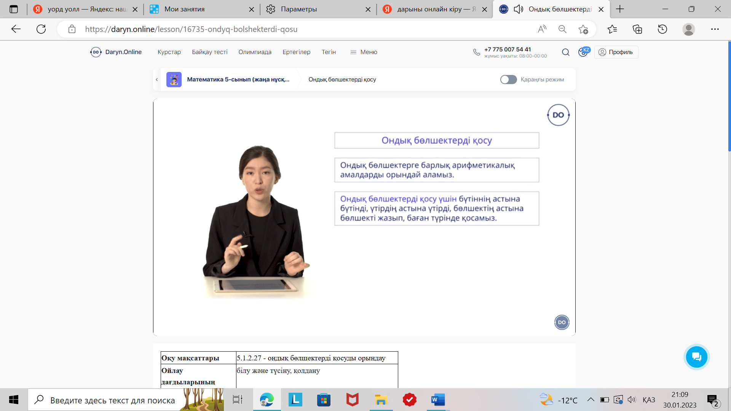
Task: Open Microsoft Word from the taskbar
Action: tap(438, 400)
